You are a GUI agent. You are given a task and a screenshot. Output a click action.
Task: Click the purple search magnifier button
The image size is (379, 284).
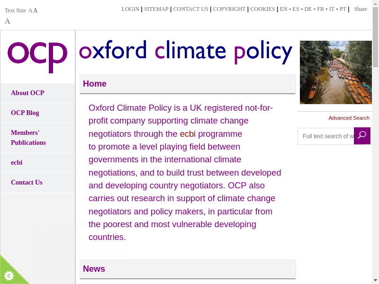(x=362, y=136)
